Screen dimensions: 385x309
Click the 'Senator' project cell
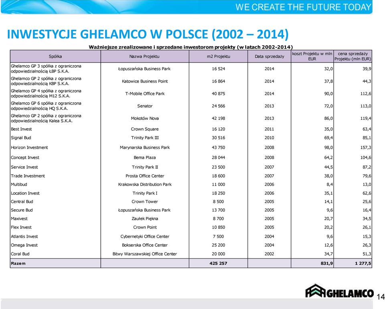(x=145, y=106)
